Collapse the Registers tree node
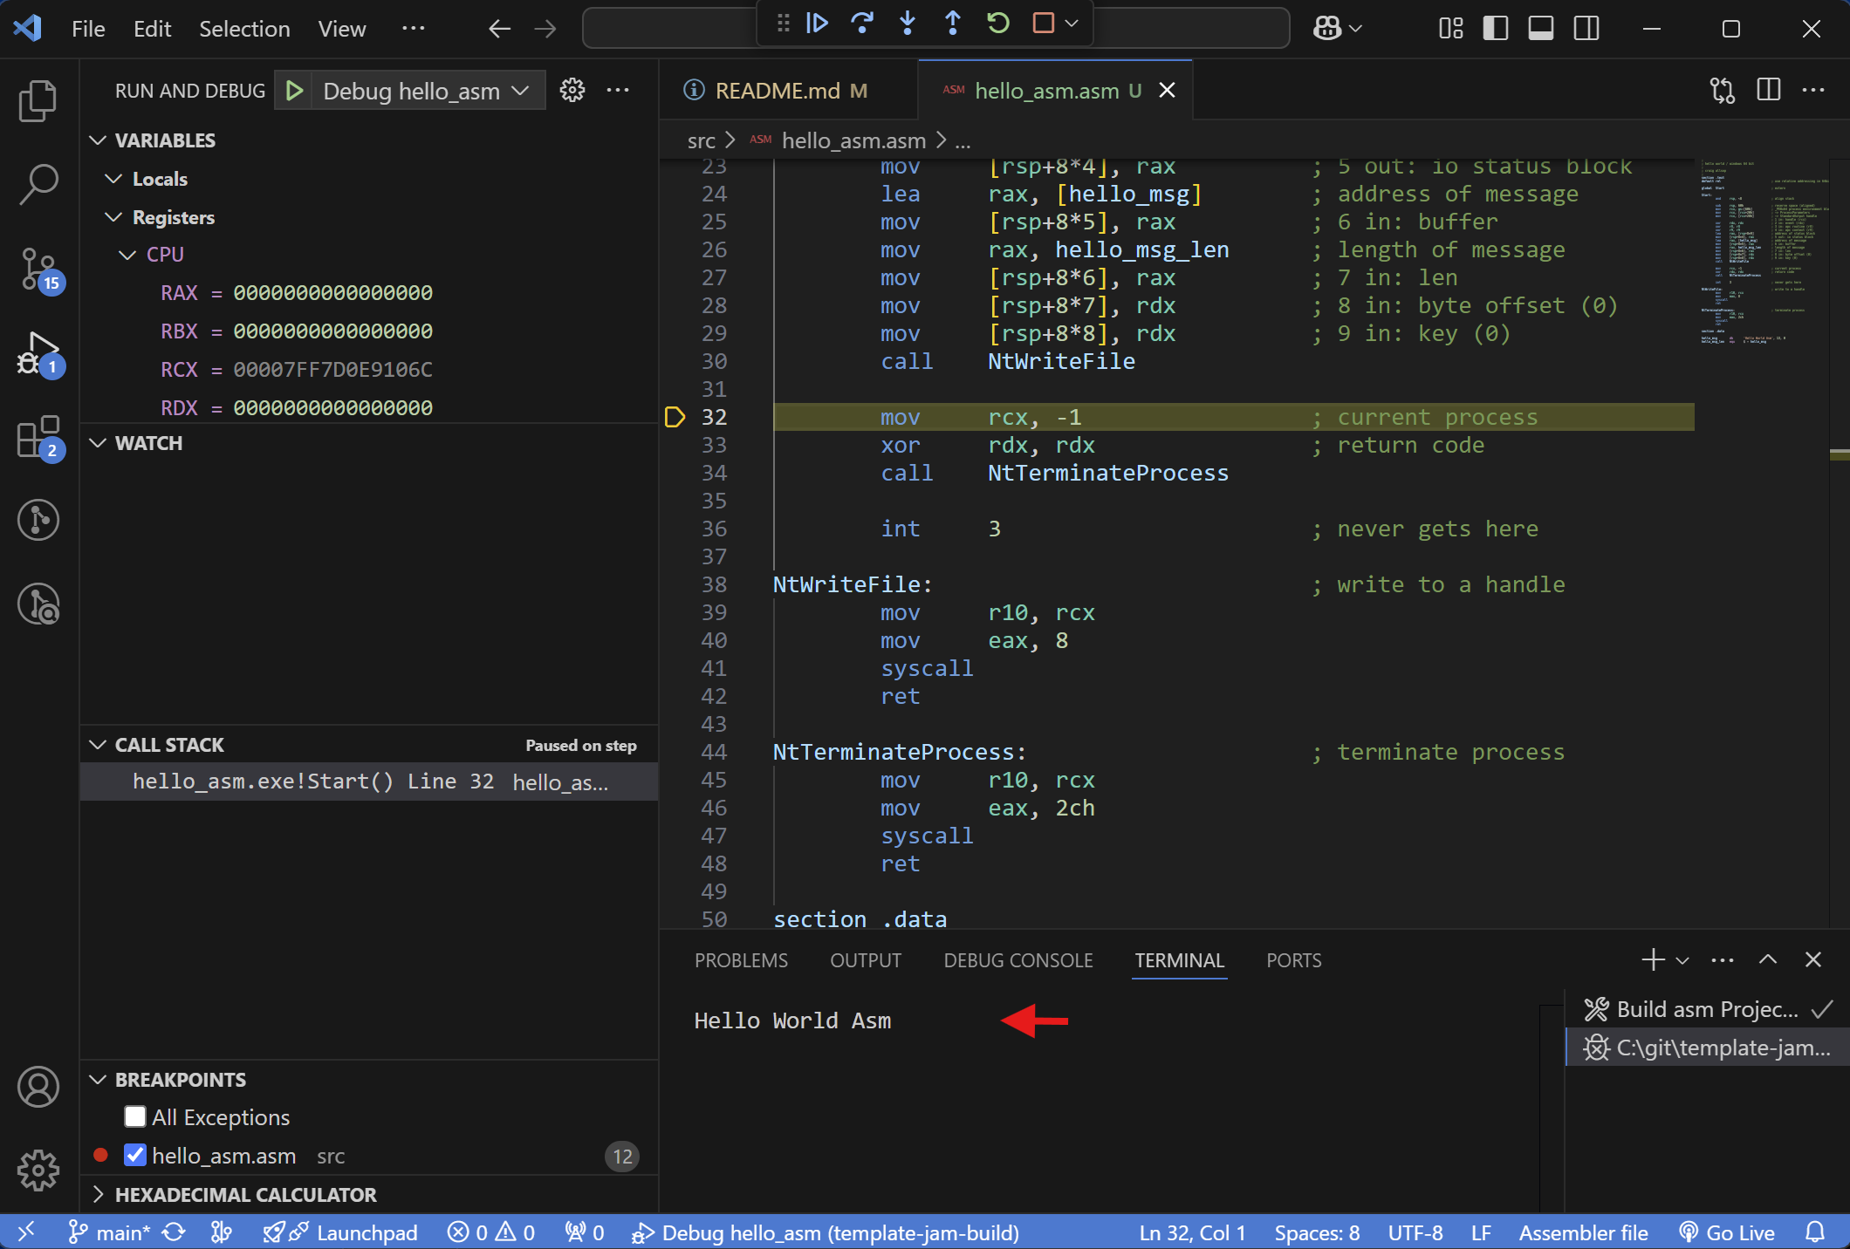The image size is (1850, 1249). click(113, 217)
